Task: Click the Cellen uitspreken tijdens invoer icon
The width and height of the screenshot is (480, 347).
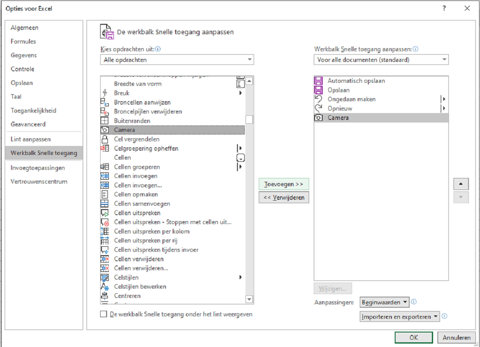Action: (105, 250)
